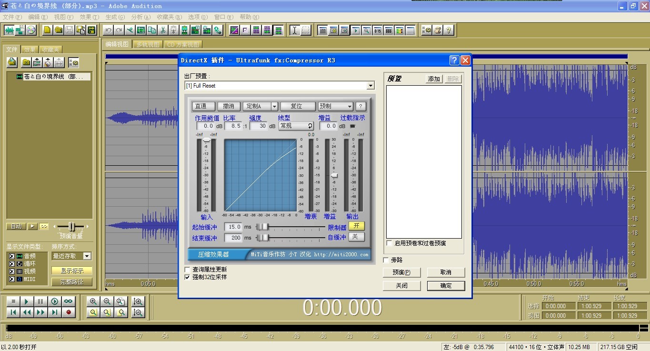Click the 添加 preset button
This screenshot has width=650, height=351.
[434, 79]
